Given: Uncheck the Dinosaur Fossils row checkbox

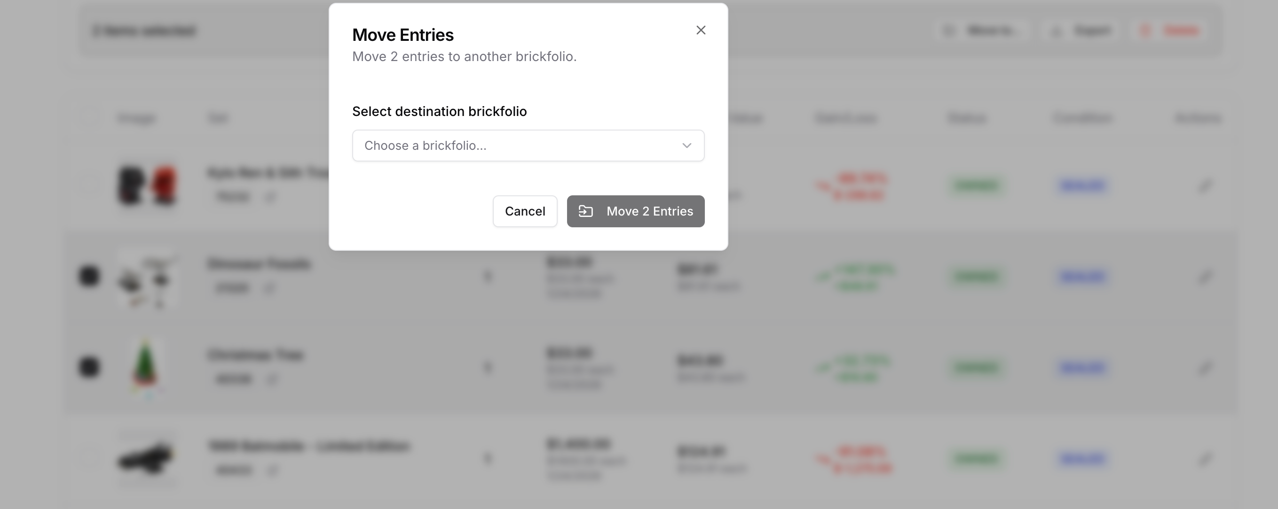Looking at the screenshot, I should 89,276.
